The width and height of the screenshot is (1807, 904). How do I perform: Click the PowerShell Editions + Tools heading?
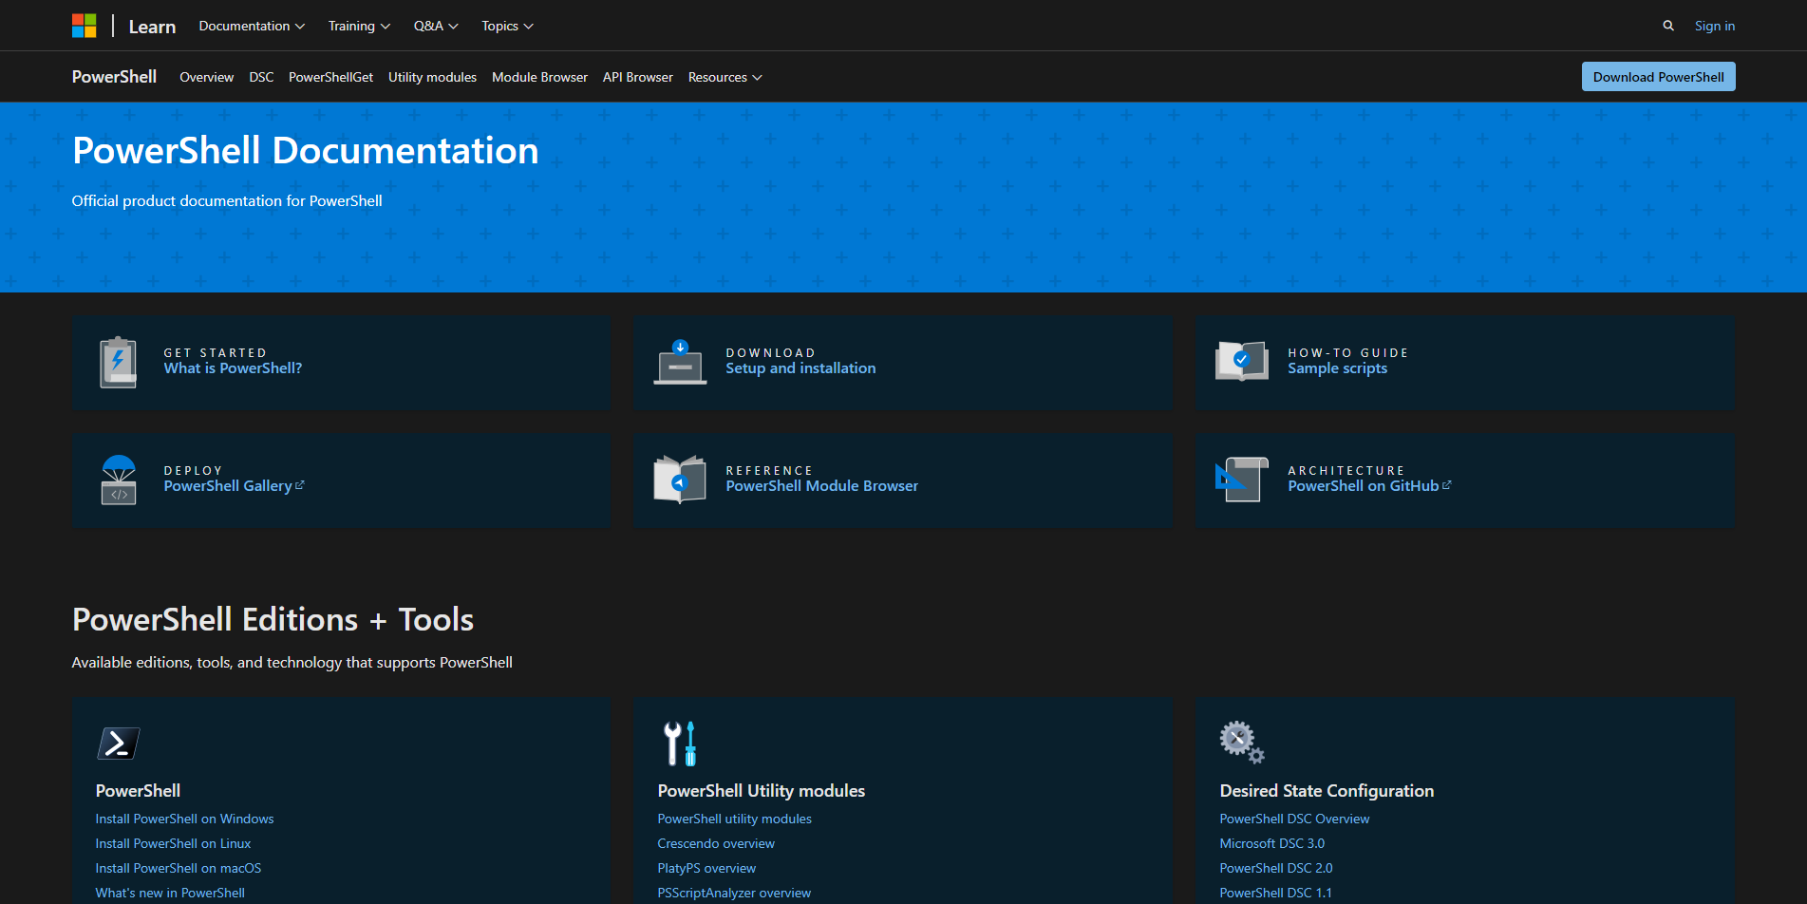pos(273,620)
